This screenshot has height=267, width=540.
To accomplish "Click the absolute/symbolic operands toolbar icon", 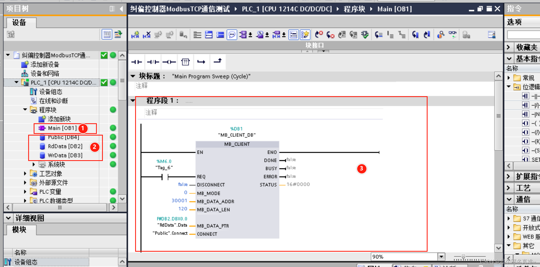I will point(243,35).
